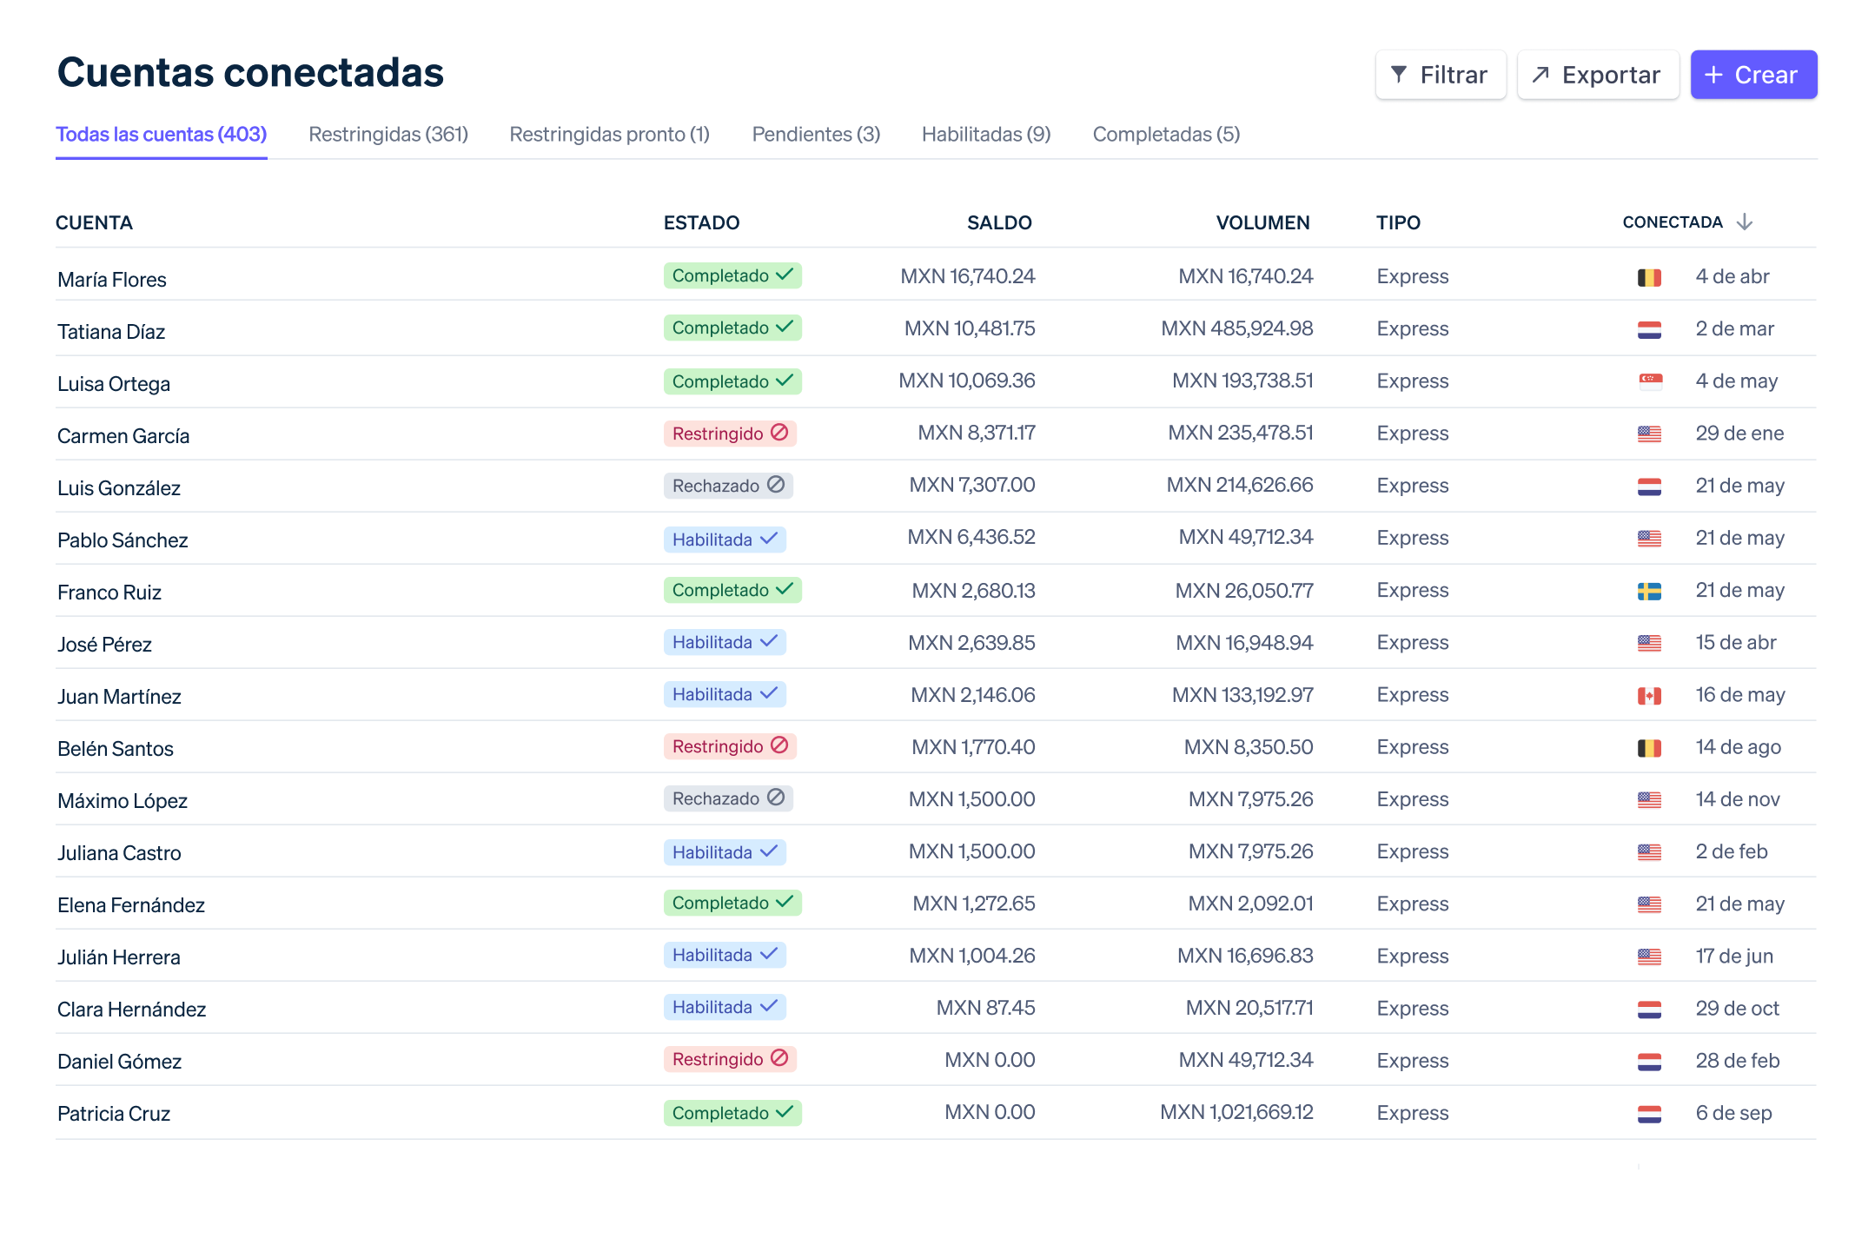Open the Juliana Castro account
The width and height of the screenshot is (1875, 1258).
click(x=119, y=852)
